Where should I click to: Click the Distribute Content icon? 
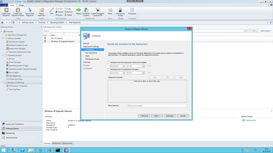[x=86, y=10]
